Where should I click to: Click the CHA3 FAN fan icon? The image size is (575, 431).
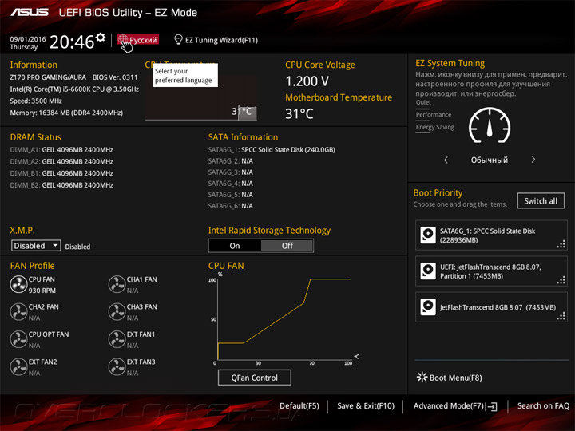pos(117,312)
